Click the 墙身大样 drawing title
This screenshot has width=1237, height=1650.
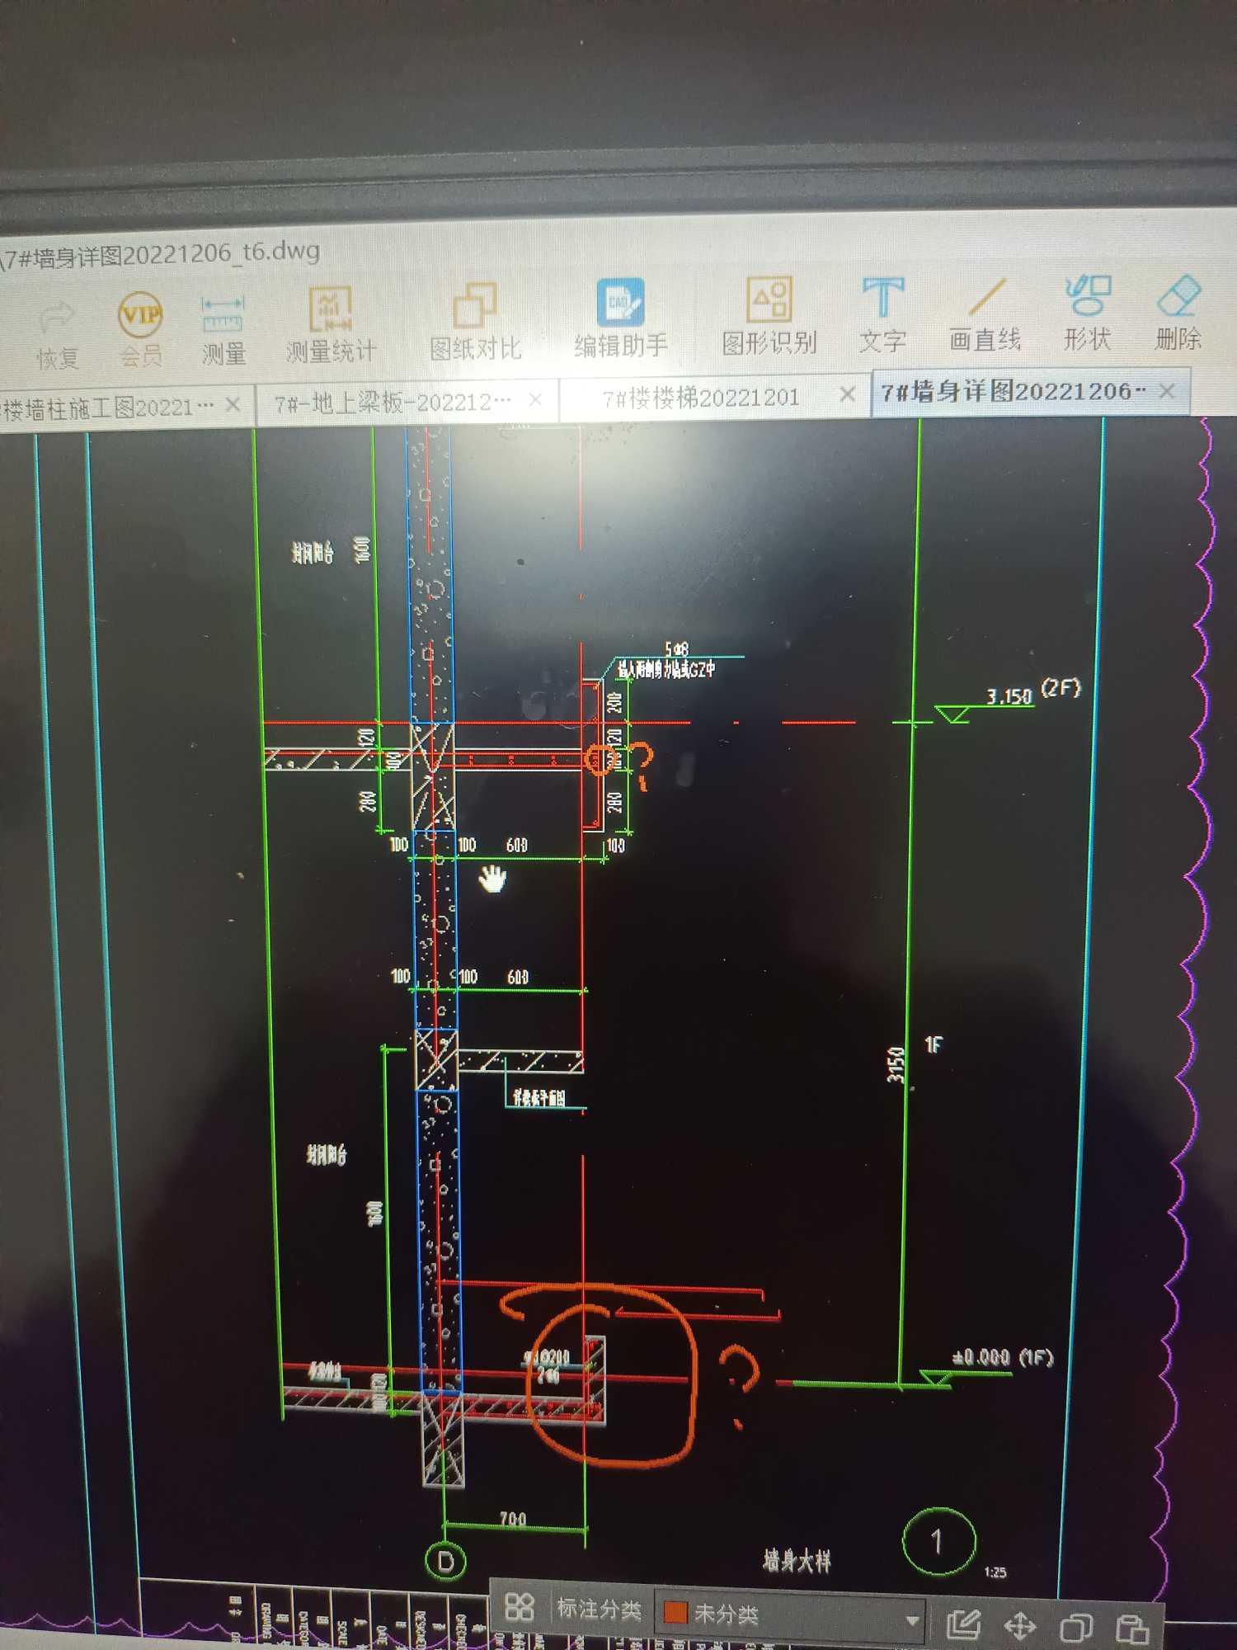[797, 1560]
